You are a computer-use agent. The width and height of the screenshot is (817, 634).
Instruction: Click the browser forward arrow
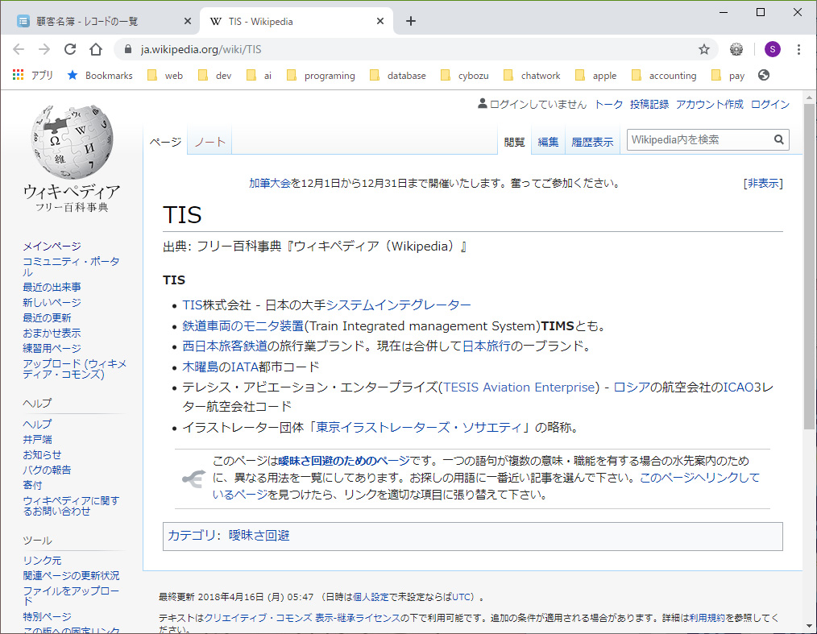pyautogui.click(x=44, y=49)
